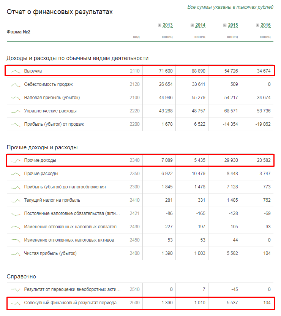Open the trend sparkline icon for Выручка
Screen dimensions: 281x316
[x=16, y=71]
